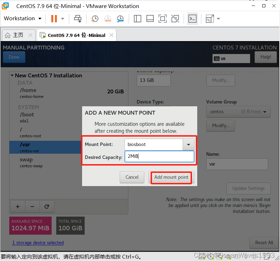Viewport: 280px width, 261px height.
Task: Click the Mount Point biosboot text field
Action: tap(154, 145)
